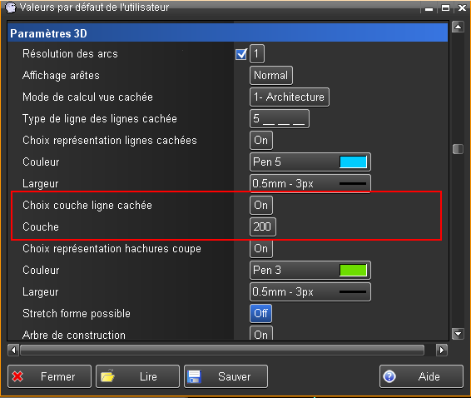Open Affichage arêtes Normal dropdown
Viewport: 471px width, 398px height.
(x=271, y=76)
